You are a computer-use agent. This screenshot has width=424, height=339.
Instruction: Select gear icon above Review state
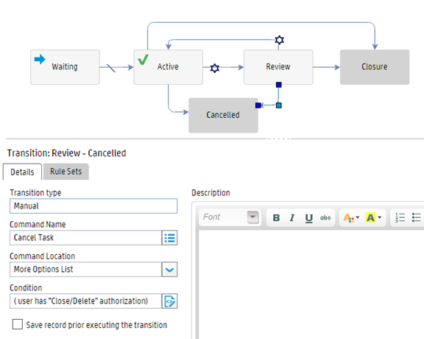279,40
